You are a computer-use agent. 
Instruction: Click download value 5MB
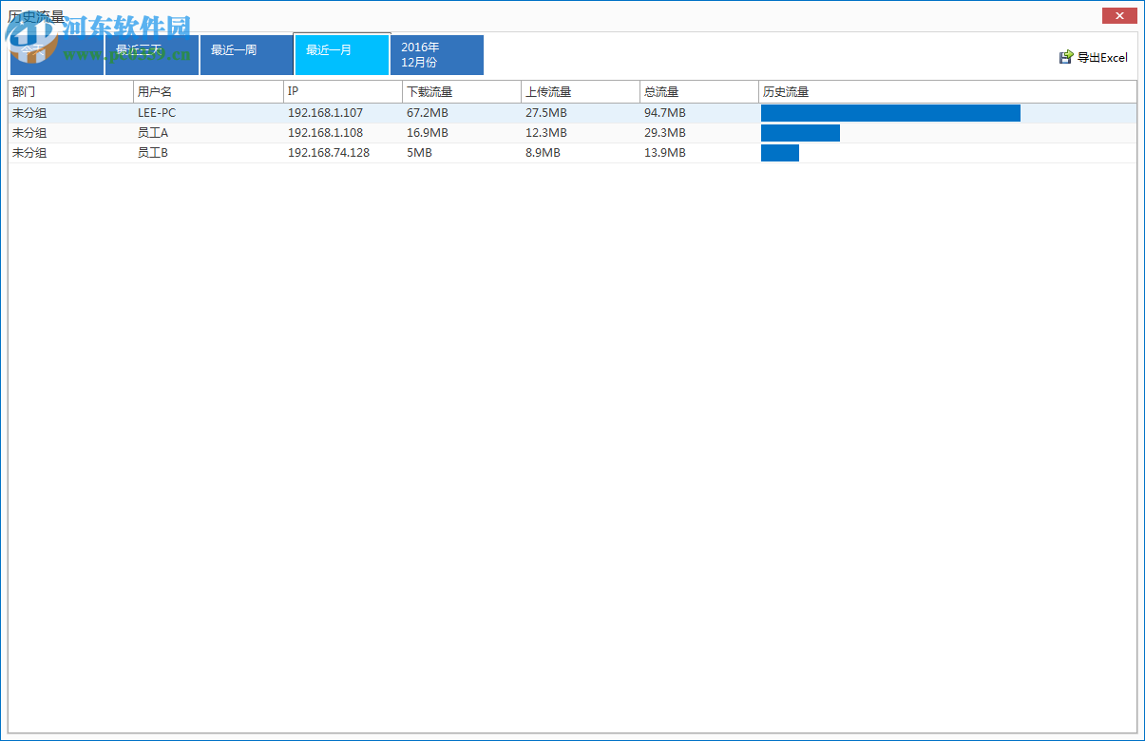[x=419, y=153]
